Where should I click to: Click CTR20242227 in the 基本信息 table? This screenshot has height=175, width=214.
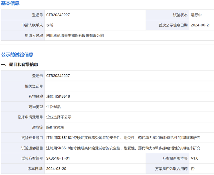[x=58, y=15]
